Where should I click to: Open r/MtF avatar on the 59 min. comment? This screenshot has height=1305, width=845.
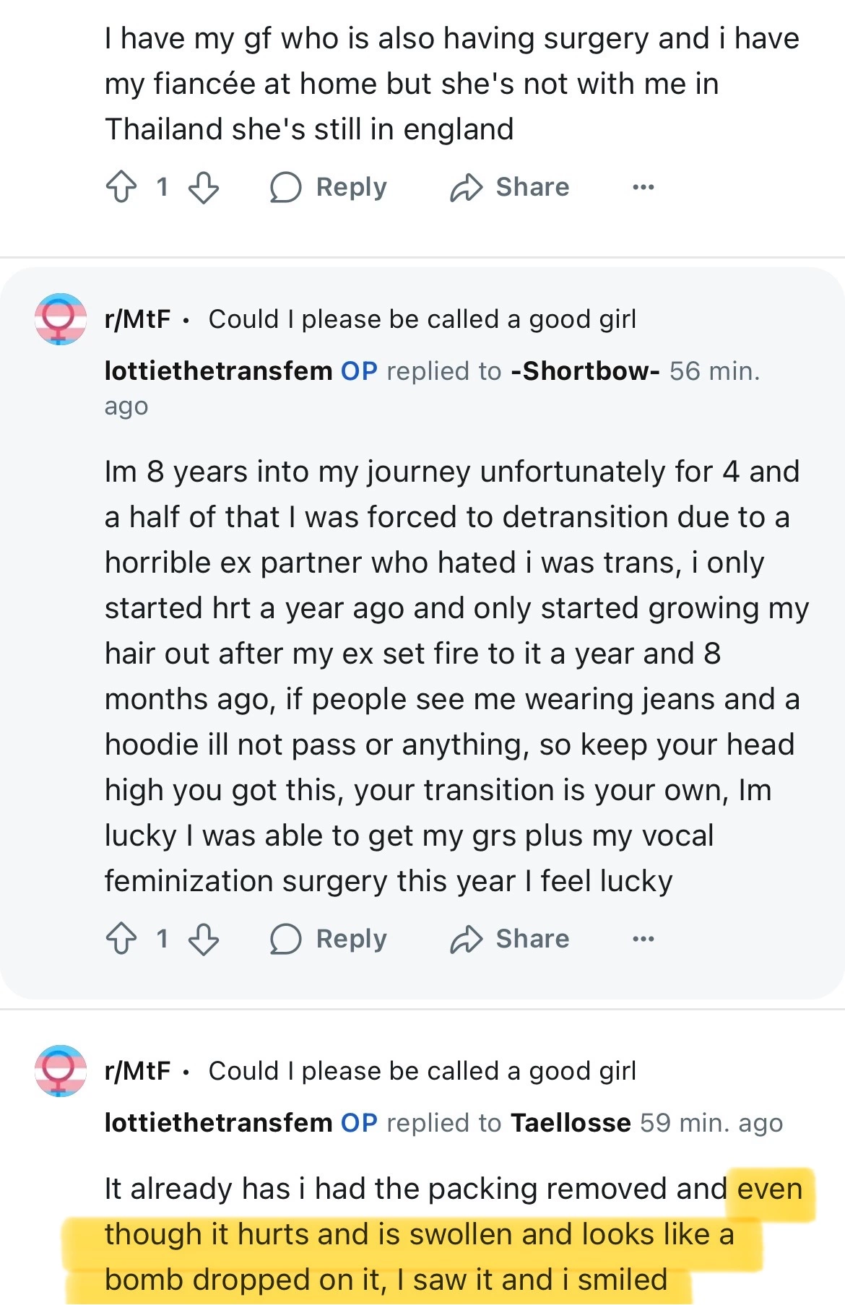[61, 1071]
